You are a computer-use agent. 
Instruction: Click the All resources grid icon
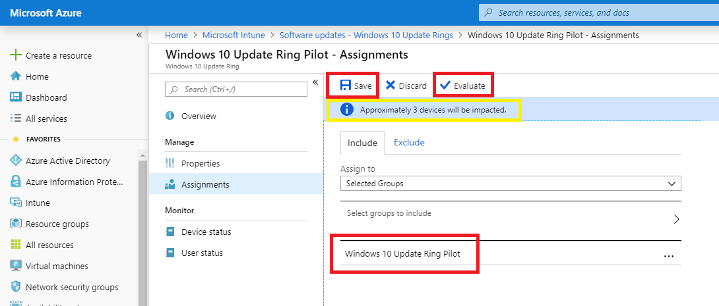(x=16, y=245)
